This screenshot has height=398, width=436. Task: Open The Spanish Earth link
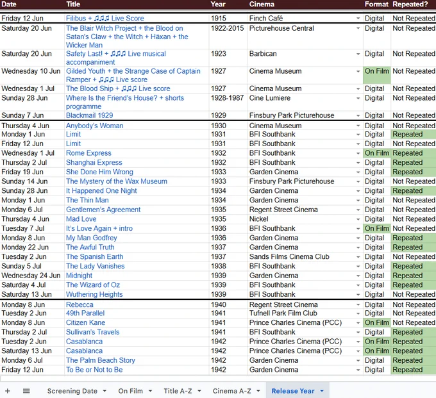pos(94,257)
